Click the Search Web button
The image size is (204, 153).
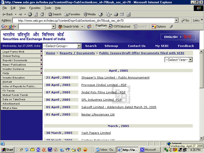[x=69, y=27]
